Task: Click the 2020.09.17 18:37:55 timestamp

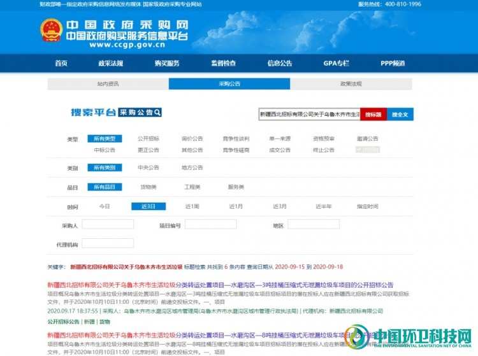Action: pyautogui.click(x=73, y=311)
